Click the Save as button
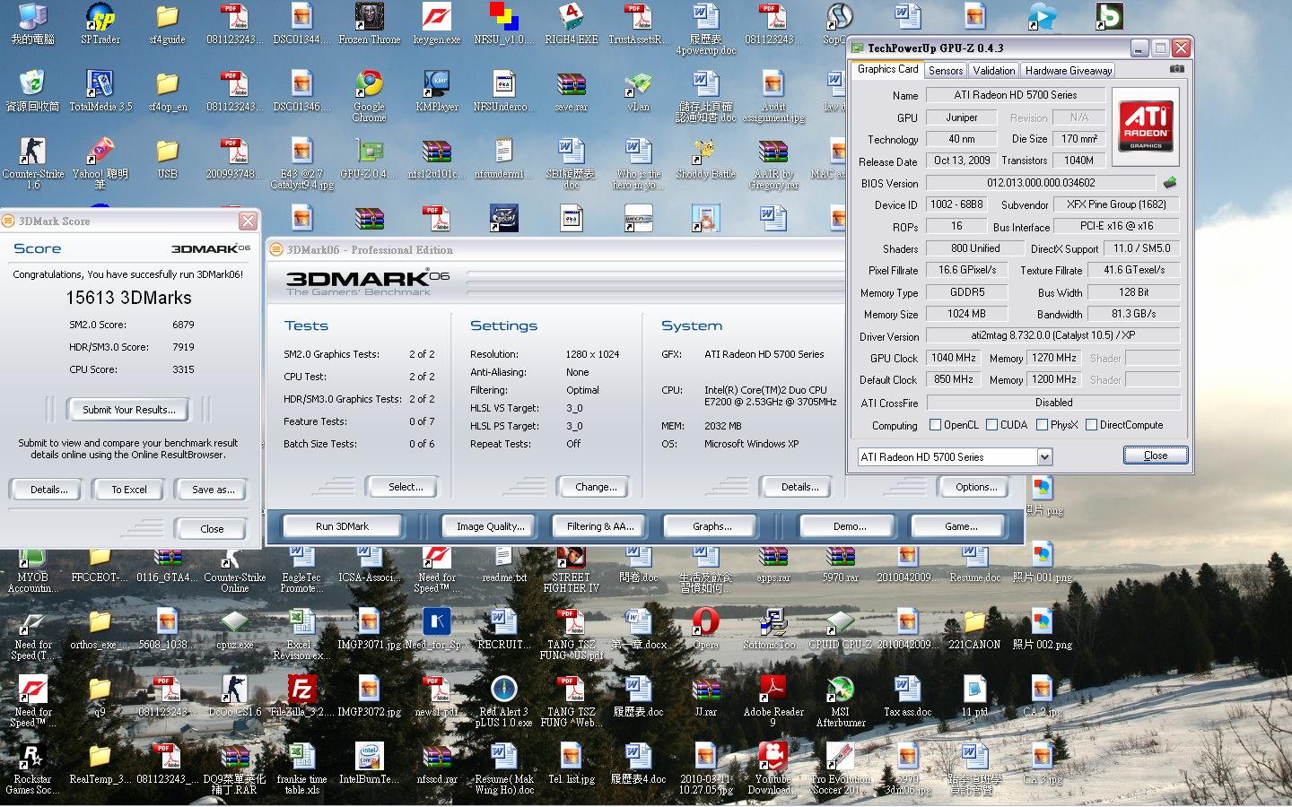 point(213,490)
